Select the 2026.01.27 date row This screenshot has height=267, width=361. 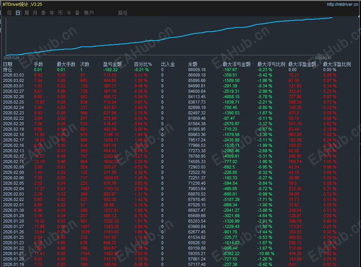(x=13, y=227)
